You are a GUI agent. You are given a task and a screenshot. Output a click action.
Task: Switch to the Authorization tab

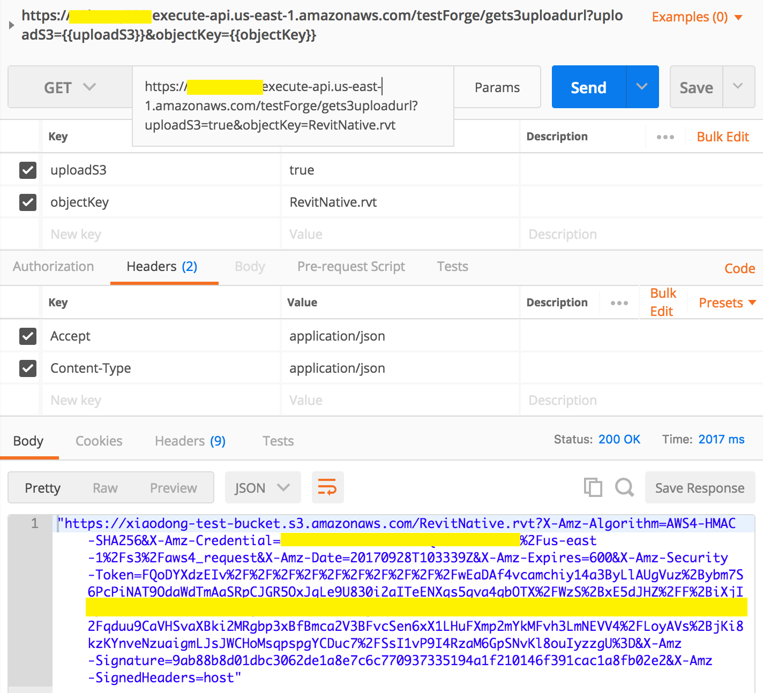click(54, 267)
